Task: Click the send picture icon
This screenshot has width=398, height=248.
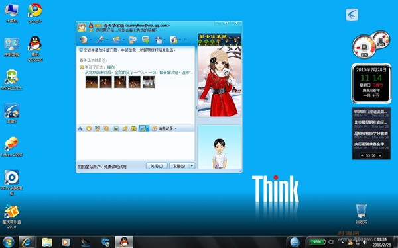Action: click(x=116, y=128)
